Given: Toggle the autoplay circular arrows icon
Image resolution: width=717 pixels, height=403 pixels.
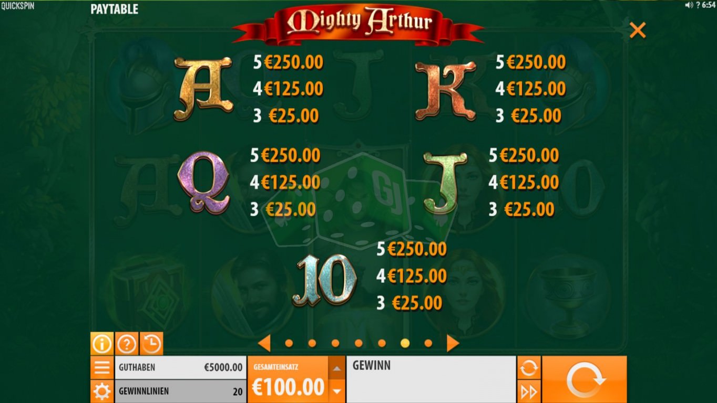Looking at the screenshot, I should 529,368.
